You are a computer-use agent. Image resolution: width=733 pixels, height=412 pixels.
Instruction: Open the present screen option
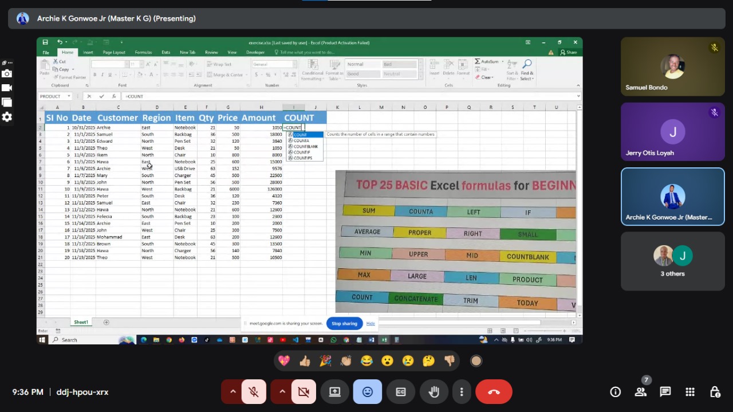pyautogui.click(x=334, y=392)
